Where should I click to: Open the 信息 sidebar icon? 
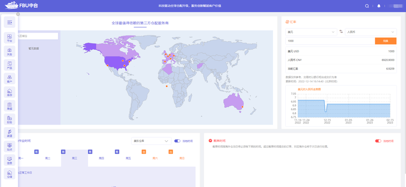(10, 160)
